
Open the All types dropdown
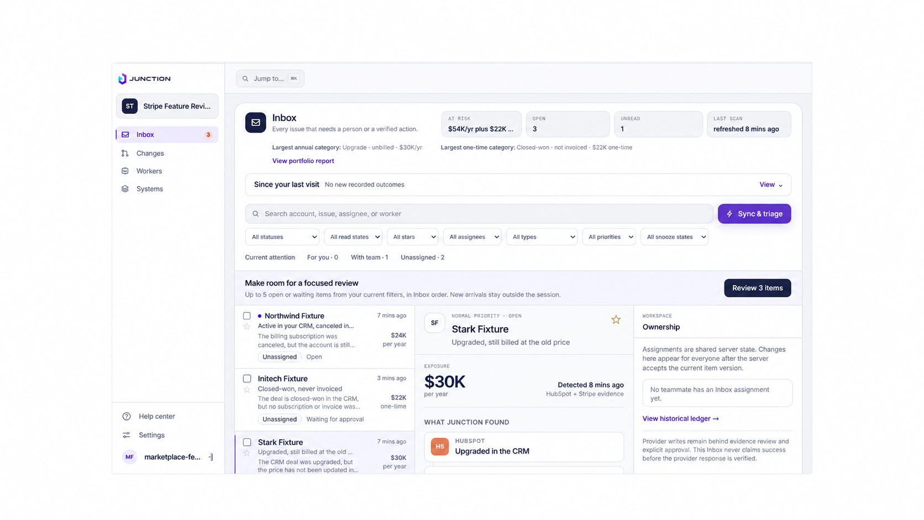pyautogui.click(x=542, y=237)
